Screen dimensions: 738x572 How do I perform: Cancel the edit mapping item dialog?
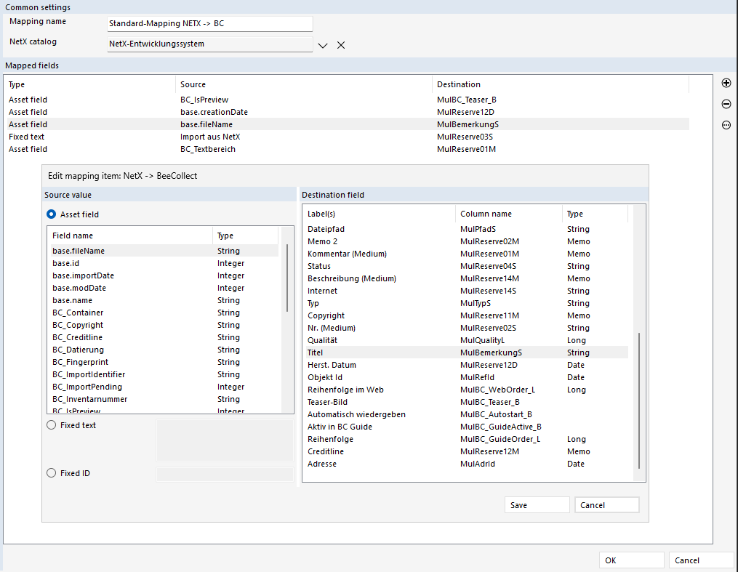coord(606,505)
